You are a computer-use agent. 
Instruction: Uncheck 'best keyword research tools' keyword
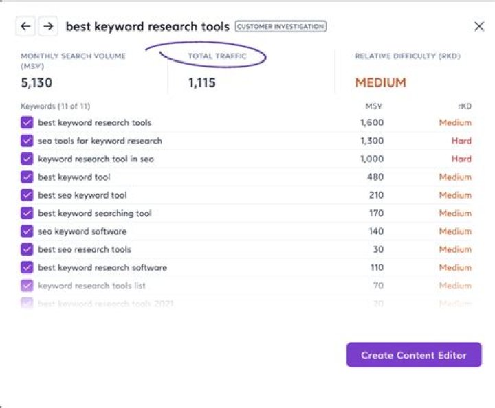click(27, 123)
